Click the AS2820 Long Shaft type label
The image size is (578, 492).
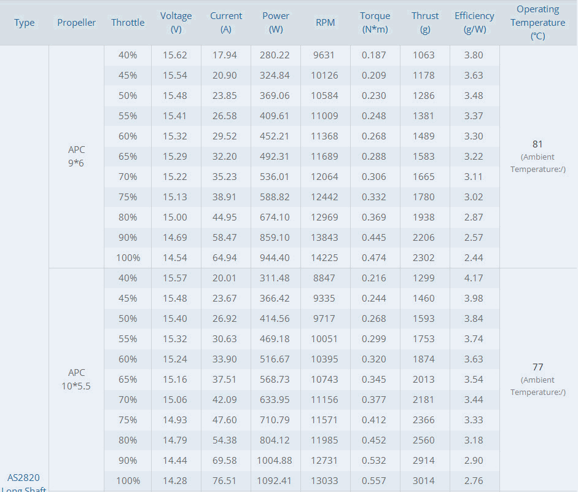click(23, 483)
